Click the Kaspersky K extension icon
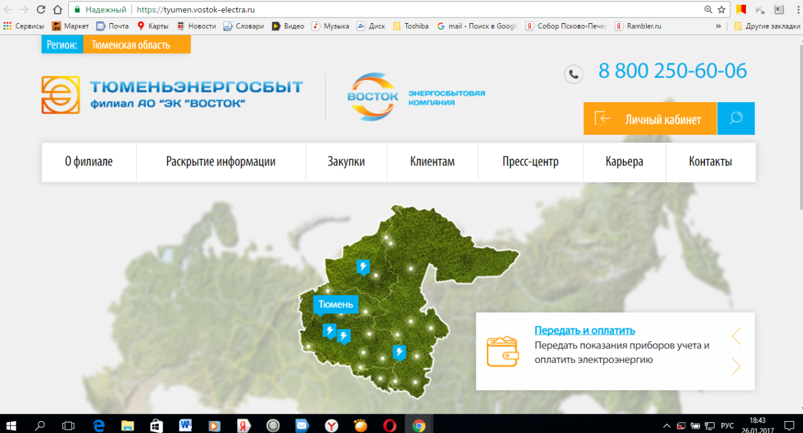 pos(779,9)
